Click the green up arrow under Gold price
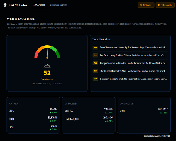The width and height of the screenshot is (176, 141). pyautogui.click(x=161, y=113)
